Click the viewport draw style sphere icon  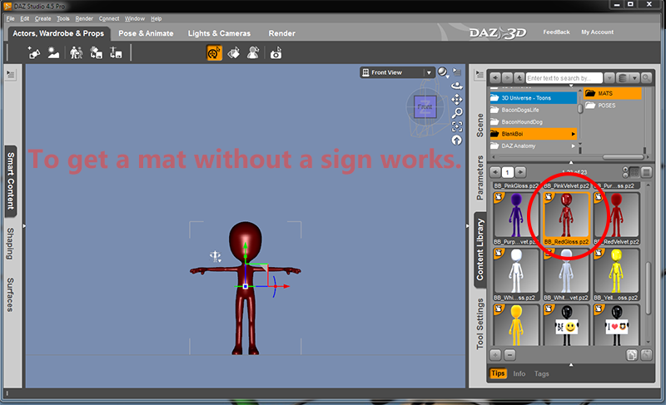[x=443, y=72]
